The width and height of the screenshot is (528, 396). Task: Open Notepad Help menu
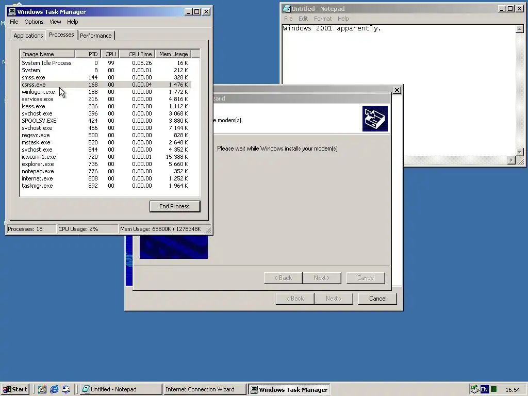(343, 19)
